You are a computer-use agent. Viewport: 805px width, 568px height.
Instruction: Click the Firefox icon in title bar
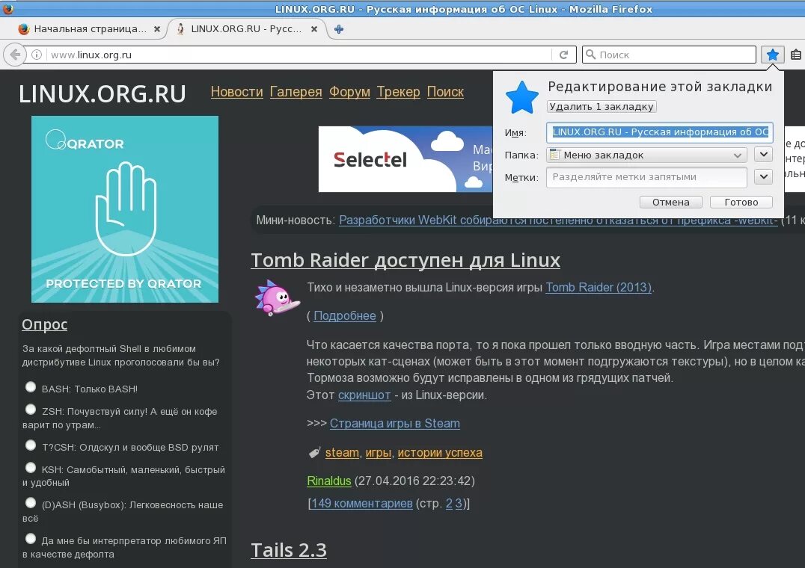pos(7,8)
